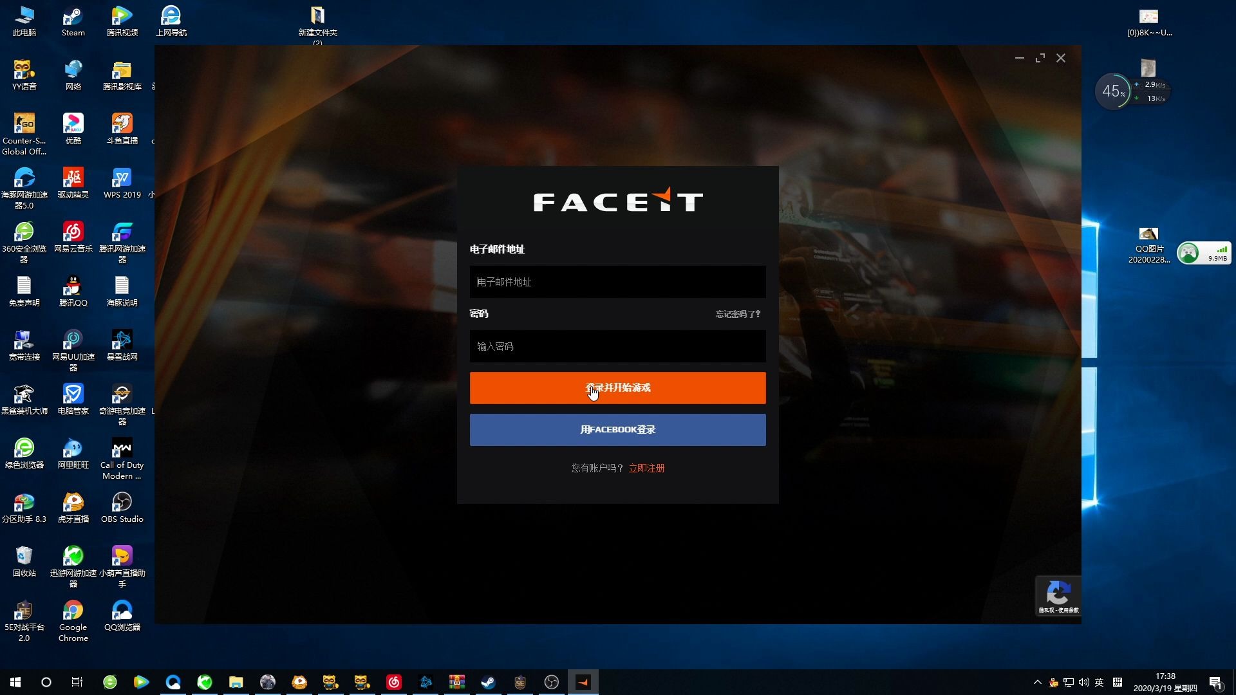The height and width of the screenshot is (695, 1236).
Task: Click the 45% network speed floating widget
Action: [1113, 91]
